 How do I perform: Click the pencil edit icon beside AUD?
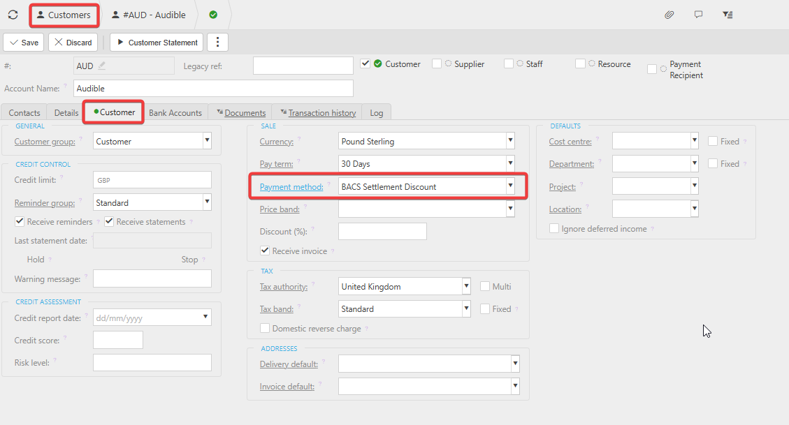click(x=101, y=66)
